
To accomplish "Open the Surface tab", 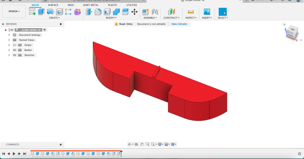I will tap(53, 5).
